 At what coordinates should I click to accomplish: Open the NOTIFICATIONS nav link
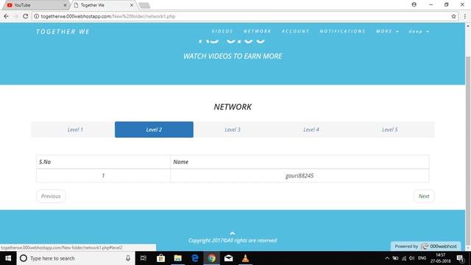point(342,31)
